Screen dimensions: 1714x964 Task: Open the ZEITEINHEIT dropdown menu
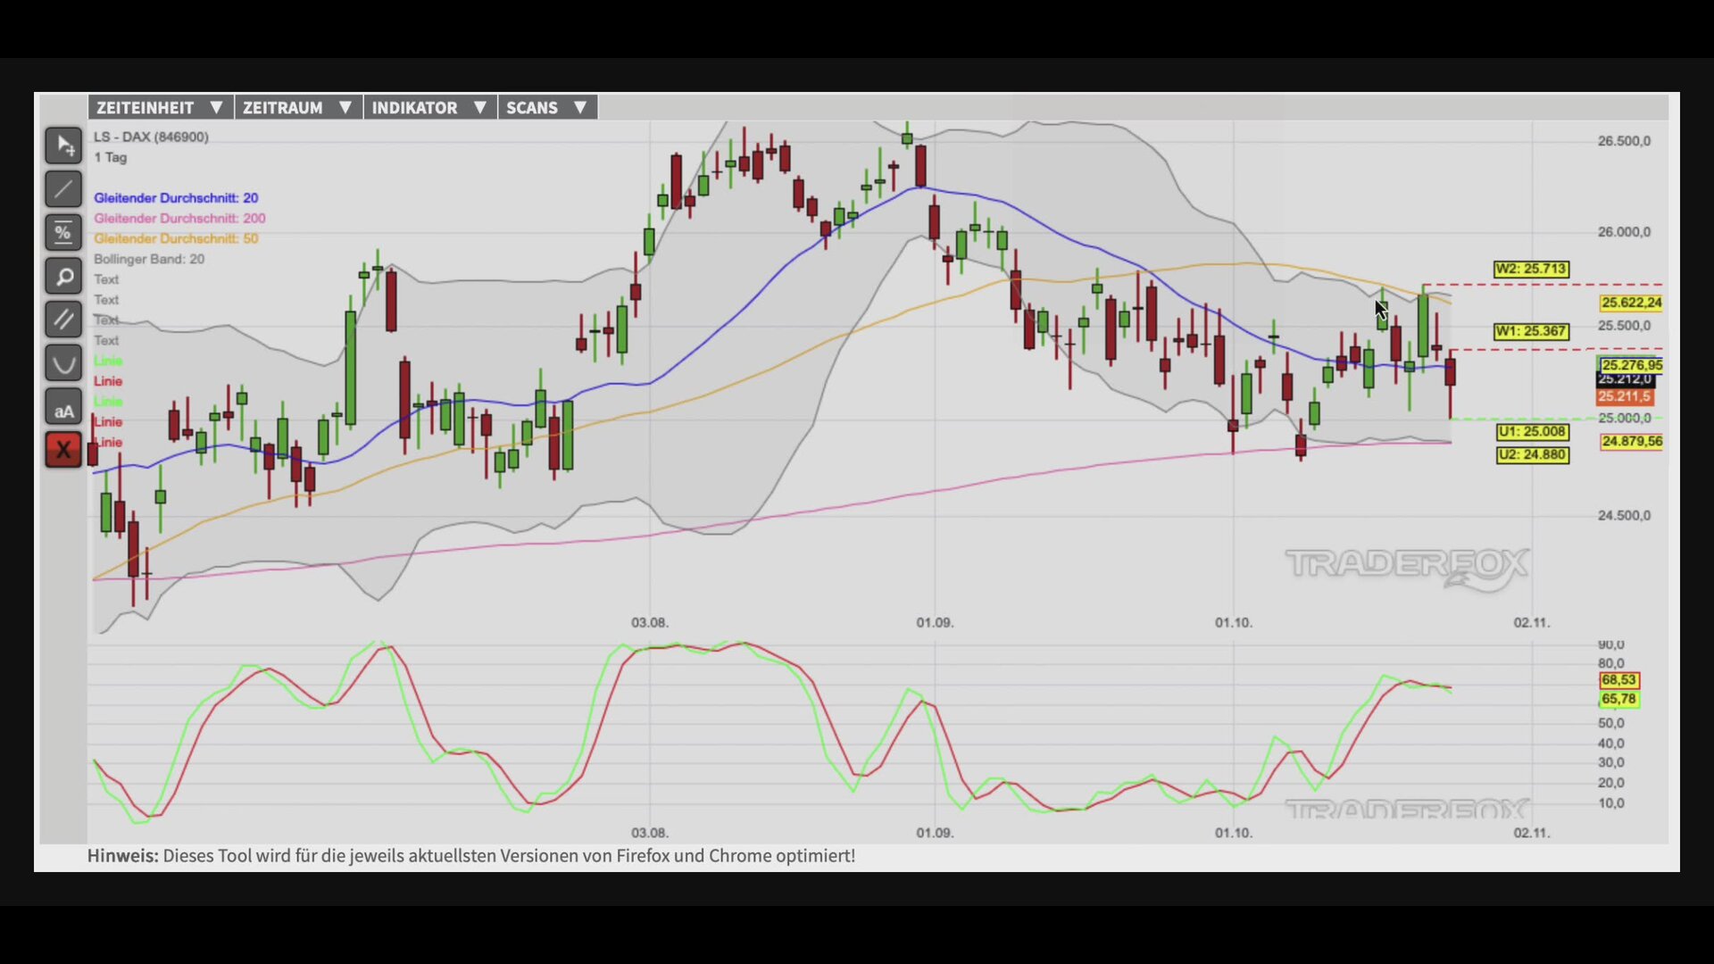tap(161, 108)
